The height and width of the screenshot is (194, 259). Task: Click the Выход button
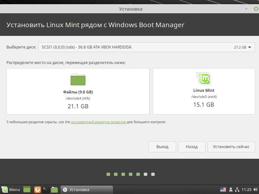pyautogui.click(x=162, y=147)
